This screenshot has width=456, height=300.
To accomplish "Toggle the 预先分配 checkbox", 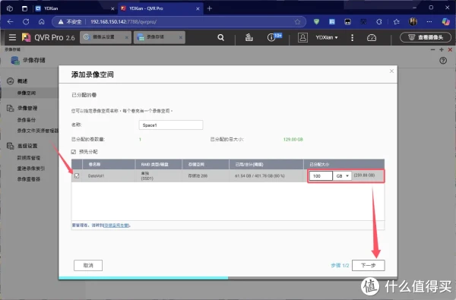I will click(x=73, y=152).
